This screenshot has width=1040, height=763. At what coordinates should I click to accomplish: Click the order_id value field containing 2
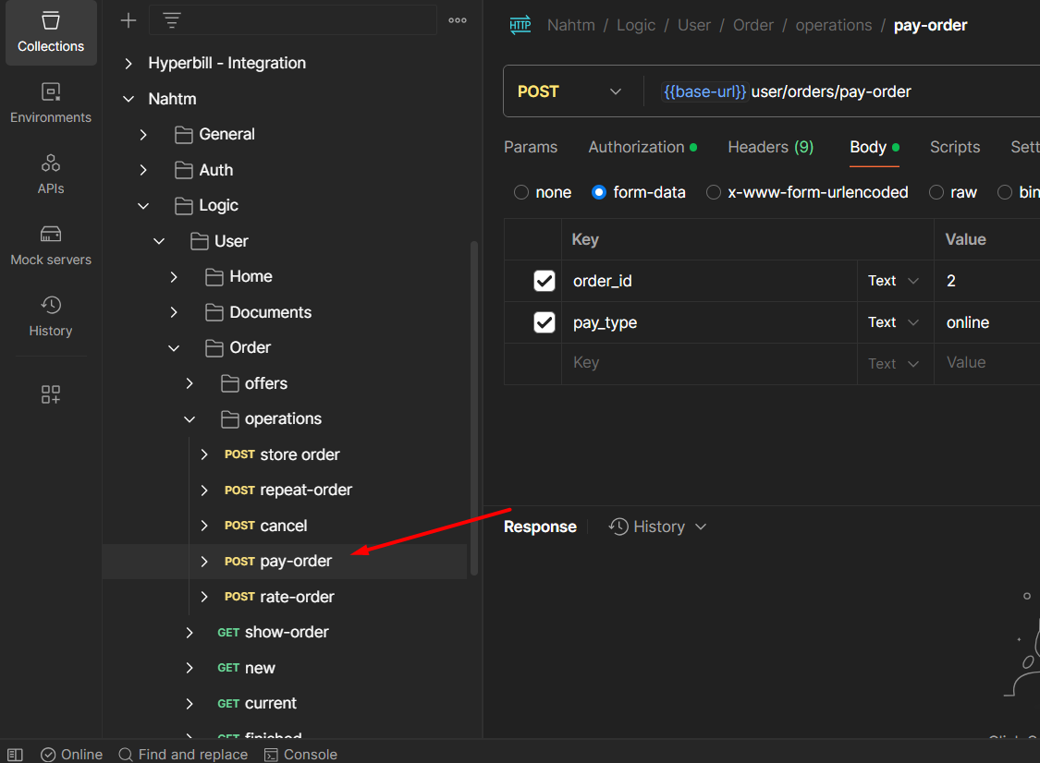[x=987, y=281]
